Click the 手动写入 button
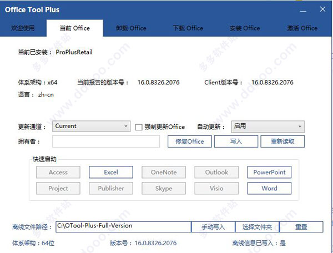The width and height of the screenshot is (333, 253). [213, 227]
